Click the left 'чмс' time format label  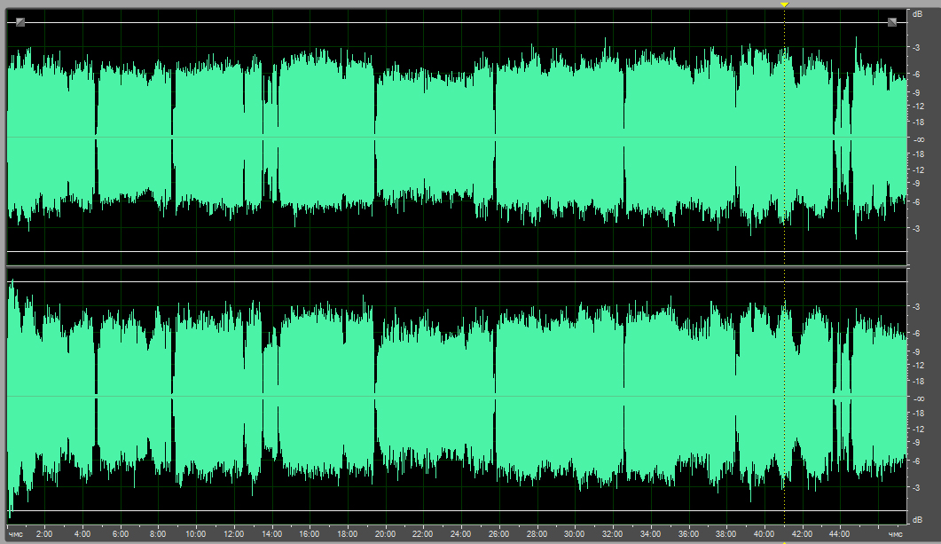pos(15,534)
